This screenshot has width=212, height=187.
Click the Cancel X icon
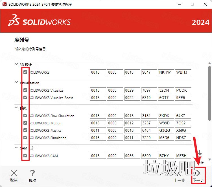14,173
